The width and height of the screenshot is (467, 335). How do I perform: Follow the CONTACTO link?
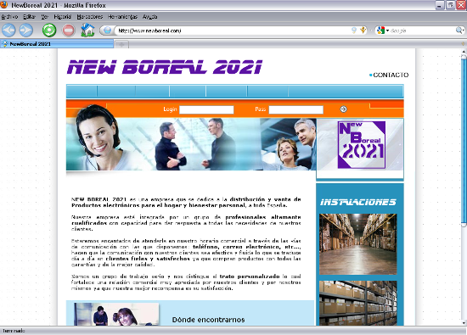point(391,75)
